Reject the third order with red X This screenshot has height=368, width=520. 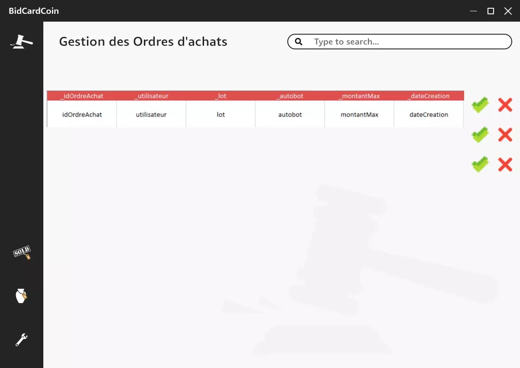click(505, 165)
